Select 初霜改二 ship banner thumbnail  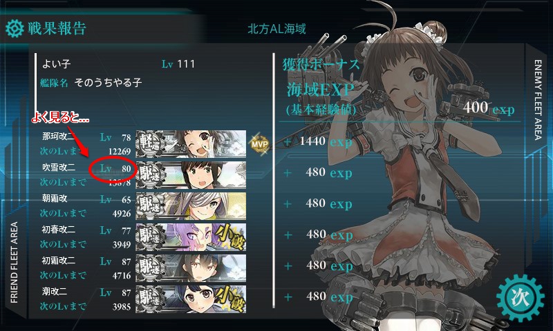click(x=191, y=268)
